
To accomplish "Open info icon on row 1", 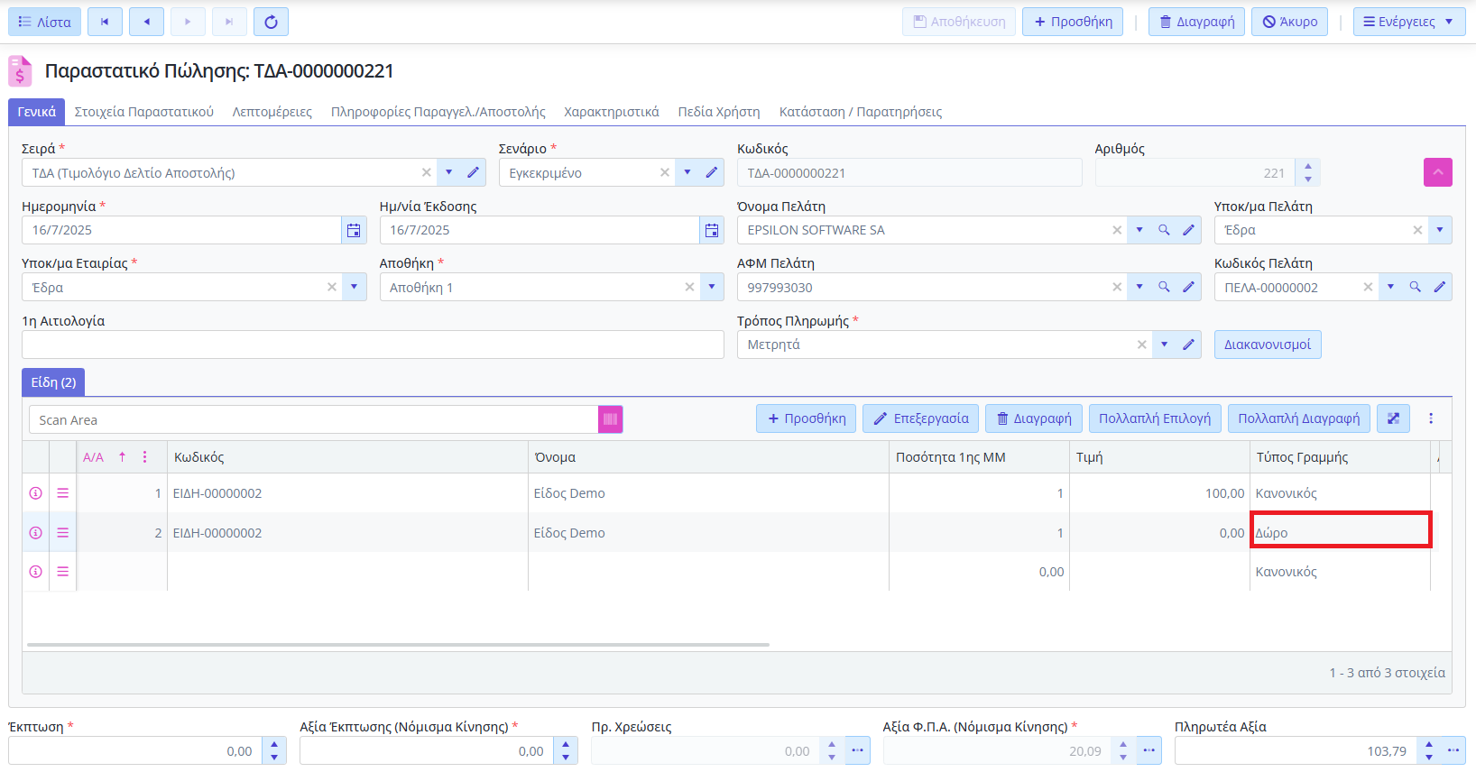I will pyautogui.click(x=36, y=493).
